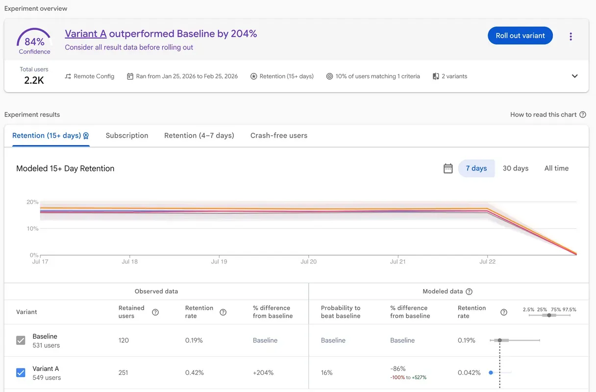The height and width of the screenshot is (392, 596).
Task: Click the goal badge on the Retention tab
Action: pos(86,136)
